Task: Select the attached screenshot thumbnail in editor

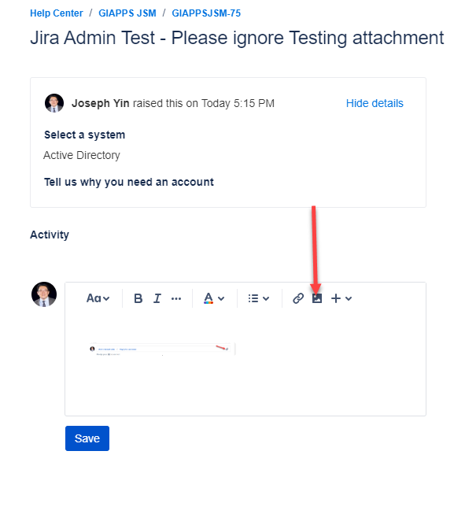Action: pos(162,349)
